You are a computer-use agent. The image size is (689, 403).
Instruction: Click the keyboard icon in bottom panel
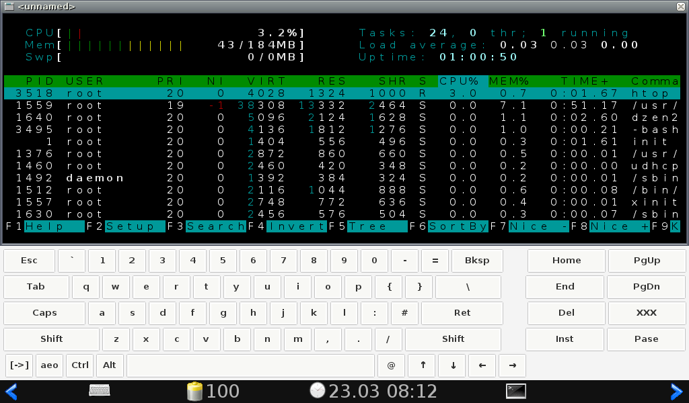100,390
